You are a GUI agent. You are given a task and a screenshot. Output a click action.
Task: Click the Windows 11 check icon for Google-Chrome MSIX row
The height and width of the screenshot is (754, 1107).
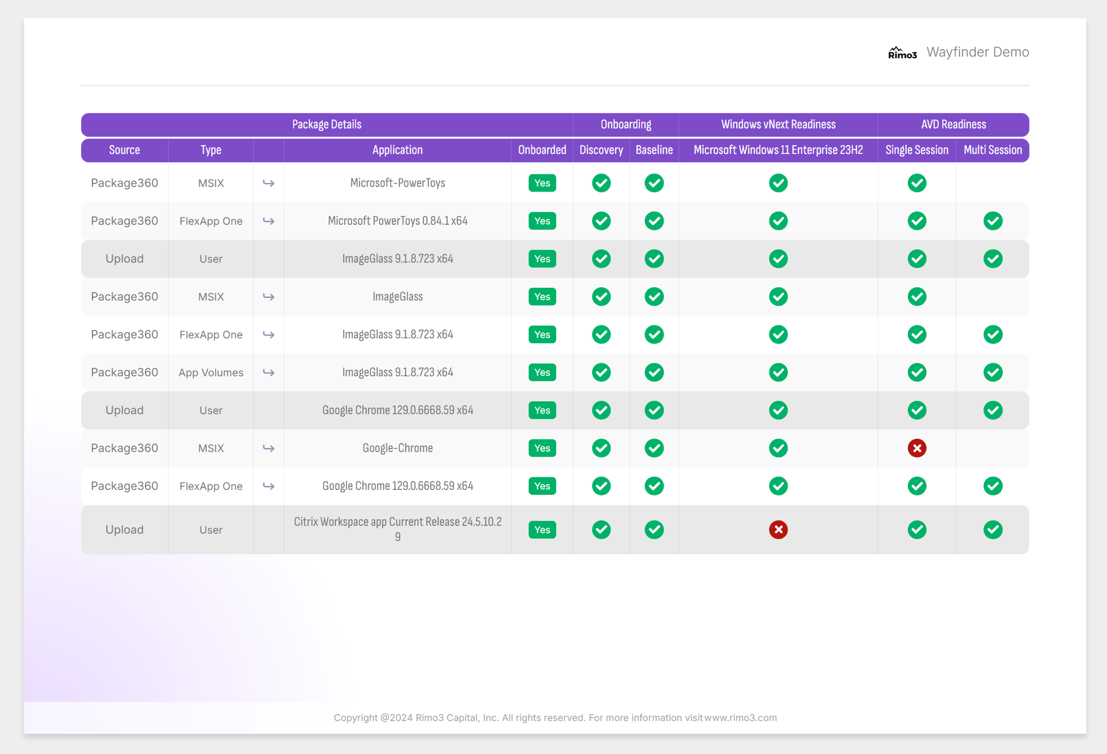click(x=778, y=448)
